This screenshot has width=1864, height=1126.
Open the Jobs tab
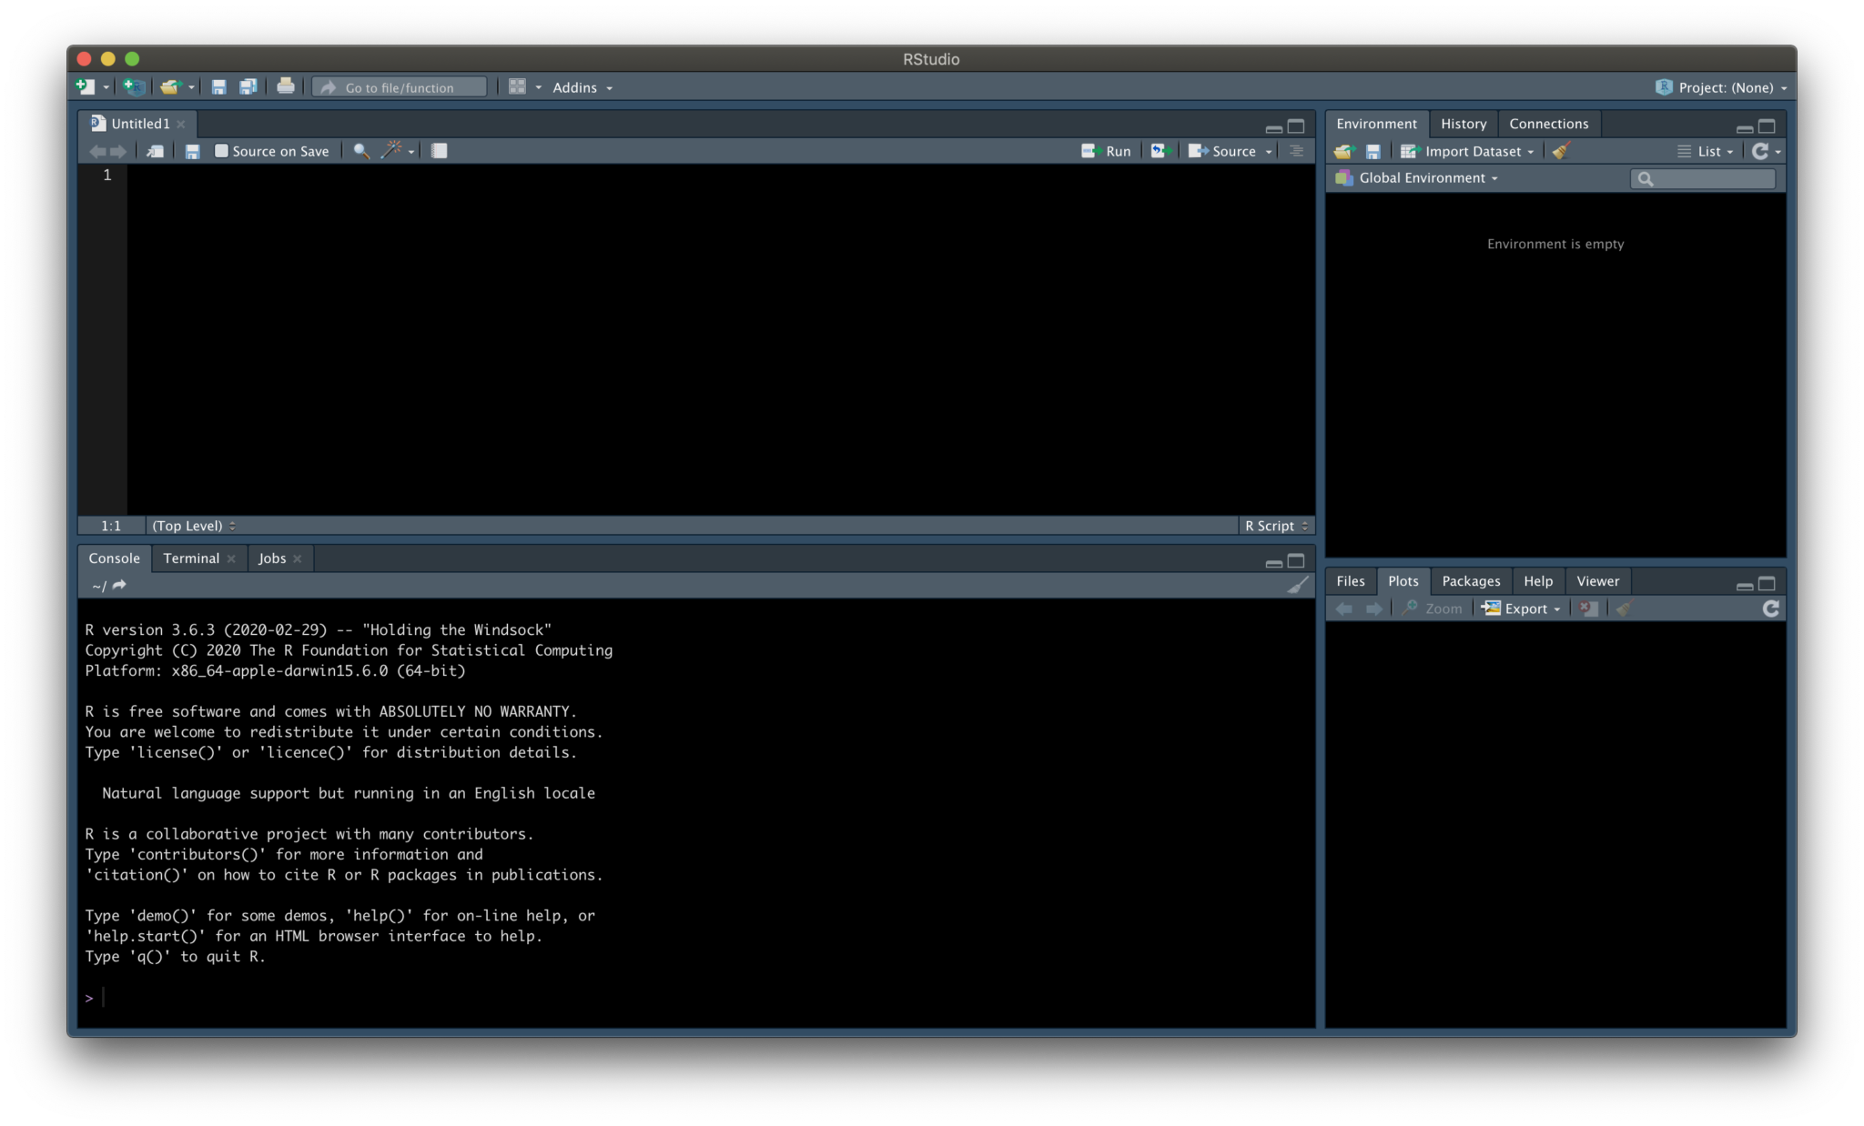tap(272, 558)
